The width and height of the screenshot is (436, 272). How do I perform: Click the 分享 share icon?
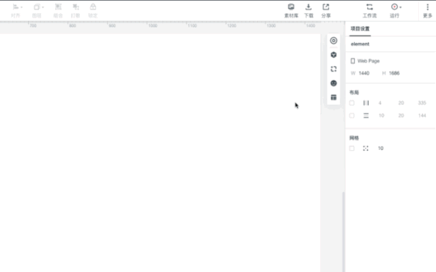pyautogui.click(x=326, y=7)
